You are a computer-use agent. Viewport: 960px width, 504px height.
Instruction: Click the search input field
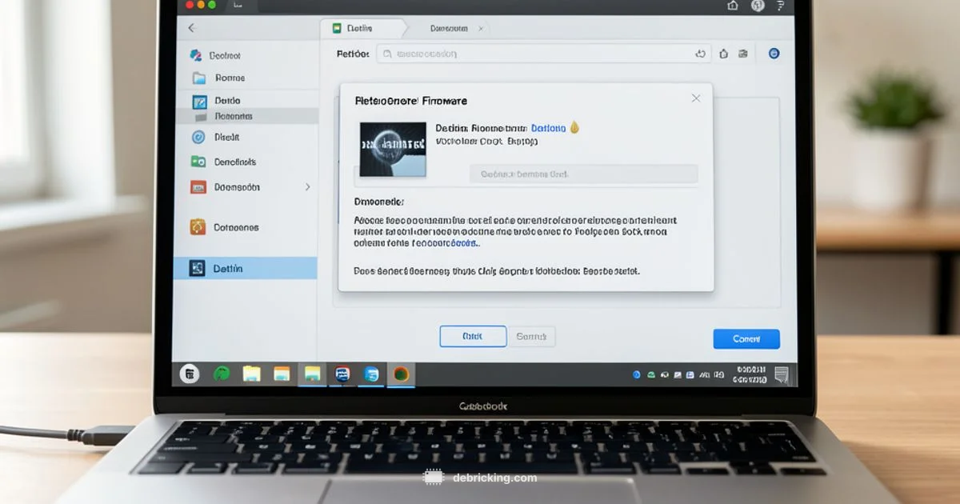pyautogui.click(x=536, y=54)
